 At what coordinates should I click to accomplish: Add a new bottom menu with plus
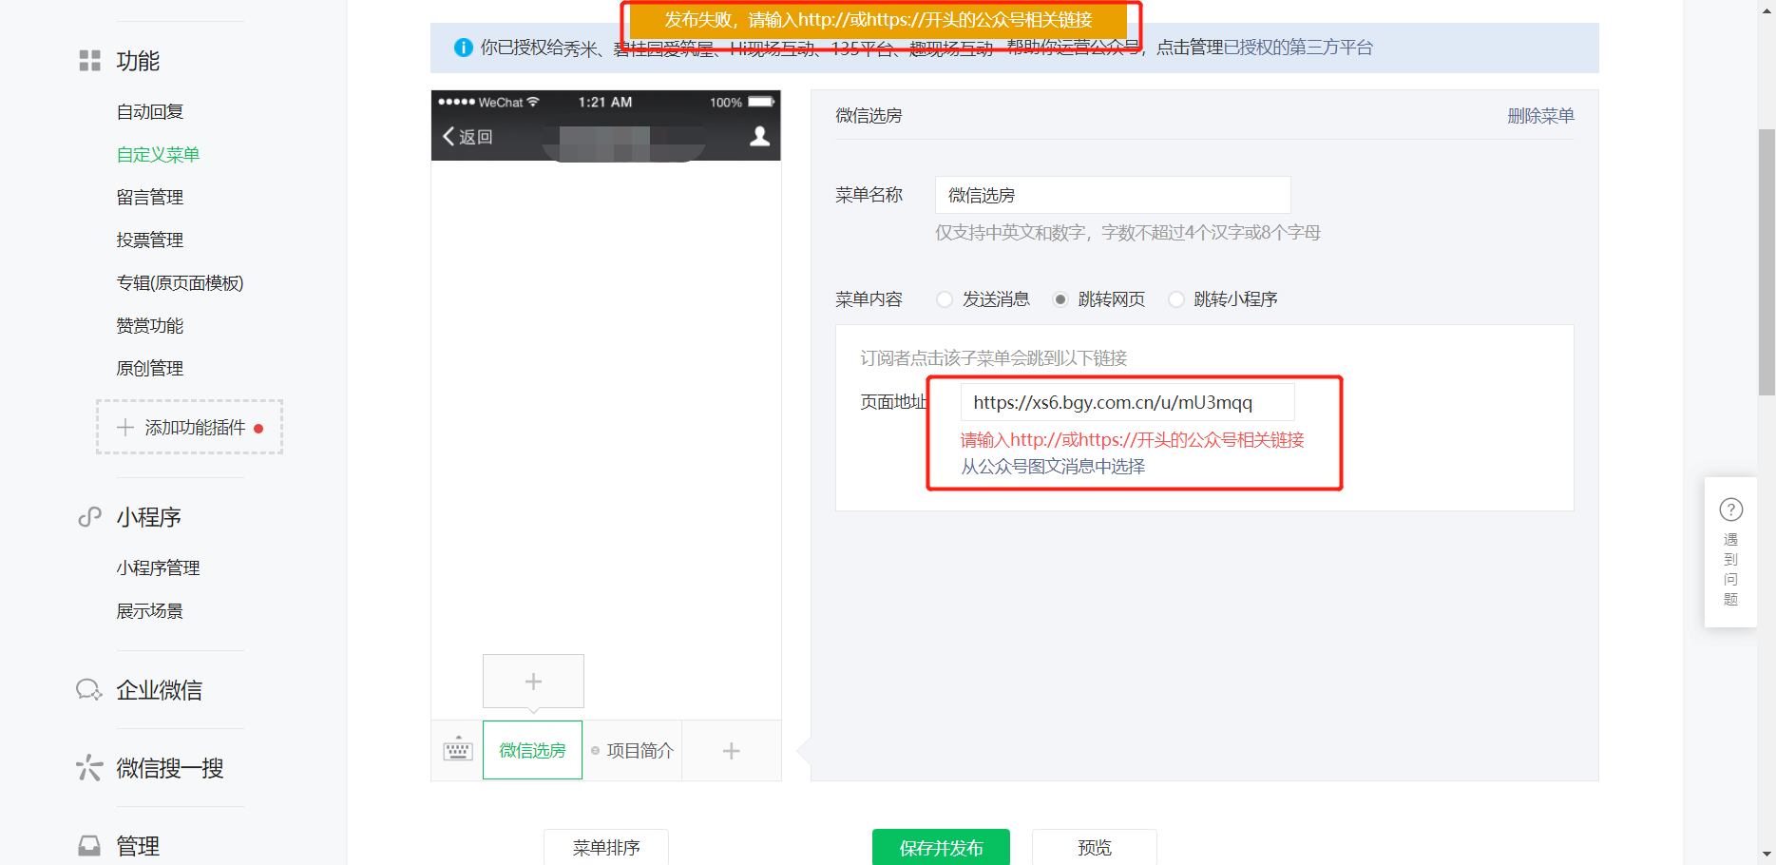point(731,751)
